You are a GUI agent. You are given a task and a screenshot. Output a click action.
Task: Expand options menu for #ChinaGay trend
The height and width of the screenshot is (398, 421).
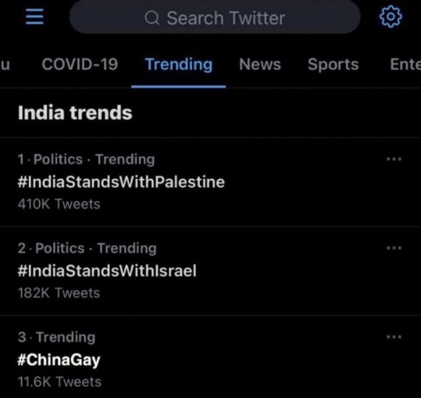click(394, 337)
